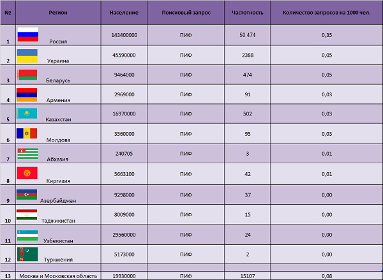383x280 pixels.
Task: Click frequency value "95"
Action: point(248,134)
